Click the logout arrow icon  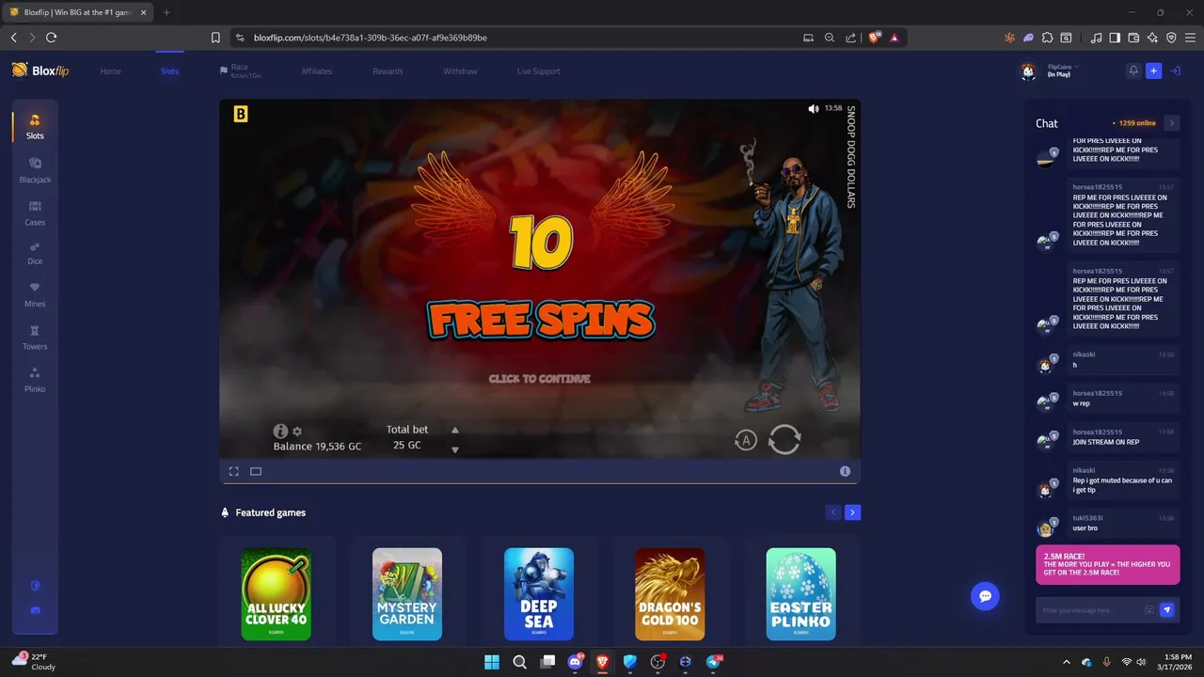(x=1175, y=71)
